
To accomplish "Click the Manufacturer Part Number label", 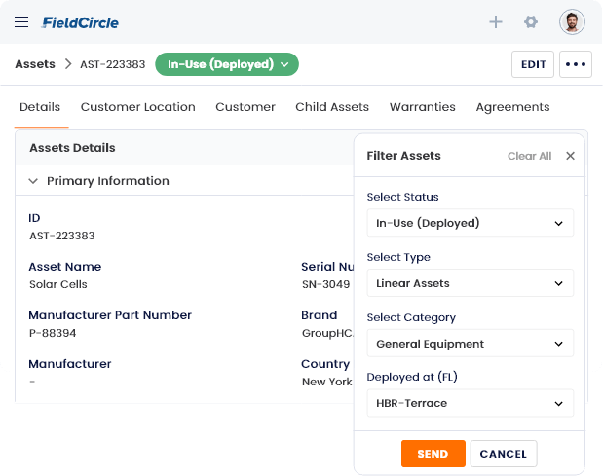I will pos(110,315).
